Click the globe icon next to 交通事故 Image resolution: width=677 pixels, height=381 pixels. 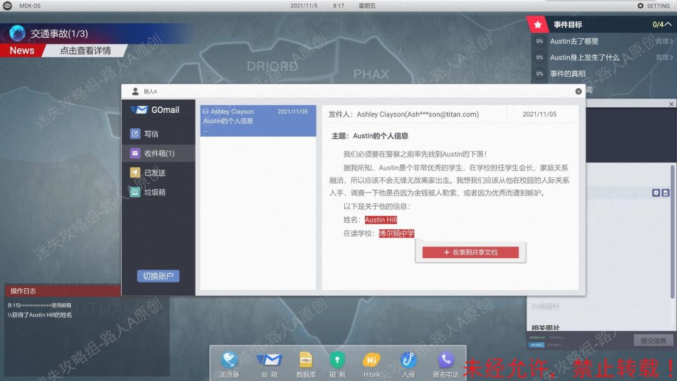(18, 33)
